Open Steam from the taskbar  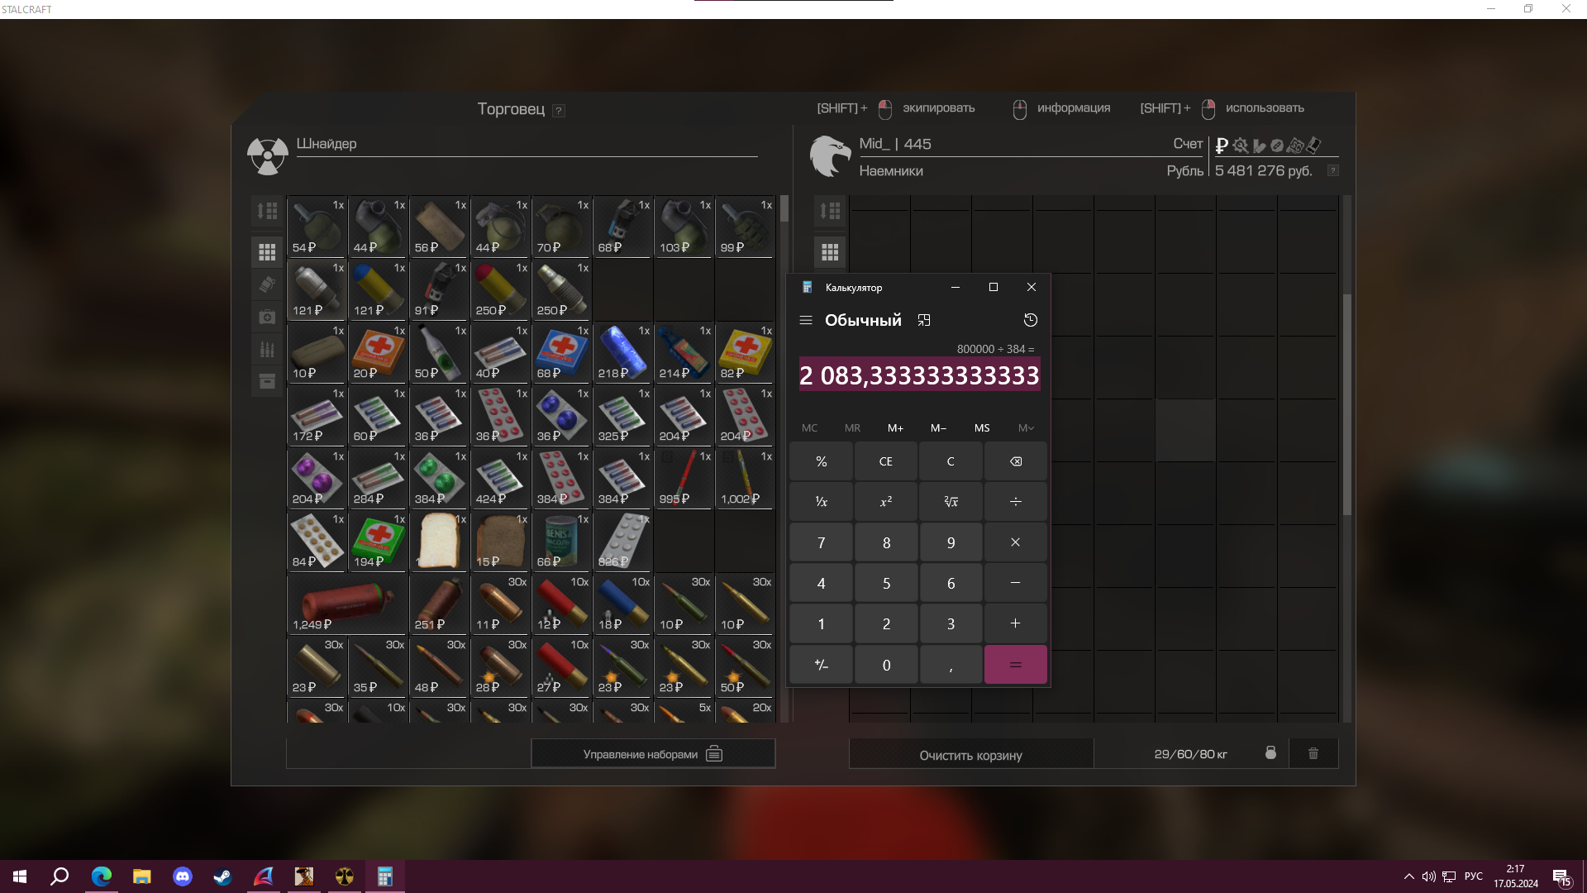tap(222, 876)
